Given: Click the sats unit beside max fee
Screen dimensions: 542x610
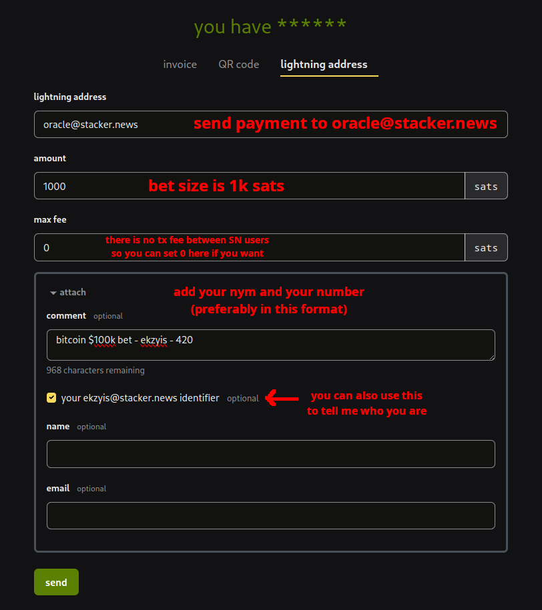Looking at the screenshot, I should tap(486, 247).
